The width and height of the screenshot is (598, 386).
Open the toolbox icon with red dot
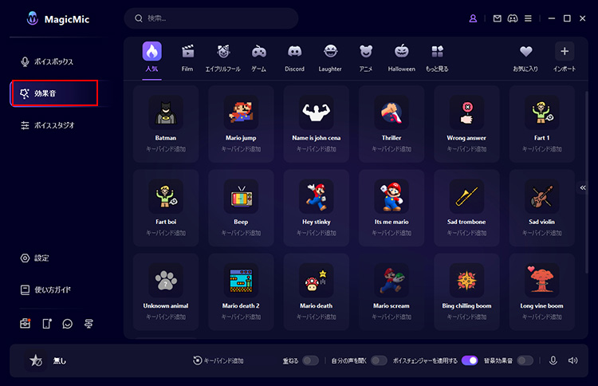point(26,324)
